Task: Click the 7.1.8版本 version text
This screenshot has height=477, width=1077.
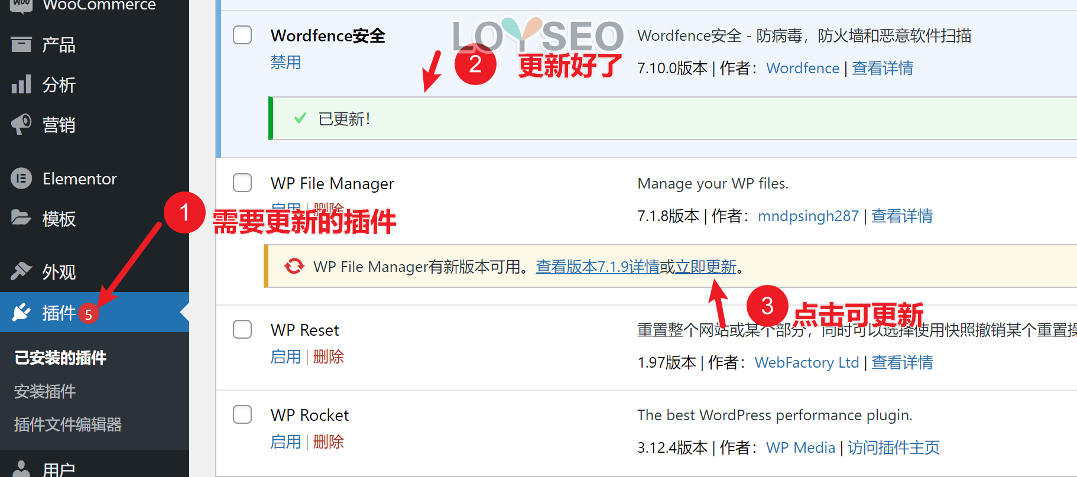Action: coord(669,216)
